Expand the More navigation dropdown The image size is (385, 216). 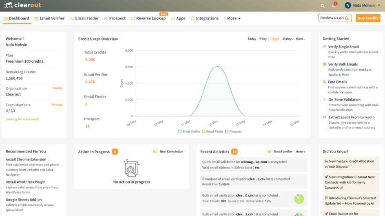pos(232,18)
